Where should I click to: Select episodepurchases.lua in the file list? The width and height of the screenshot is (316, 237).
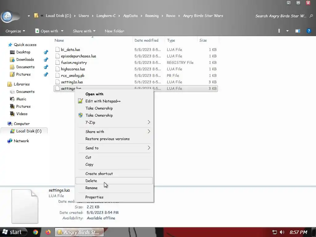pos(136,56)
